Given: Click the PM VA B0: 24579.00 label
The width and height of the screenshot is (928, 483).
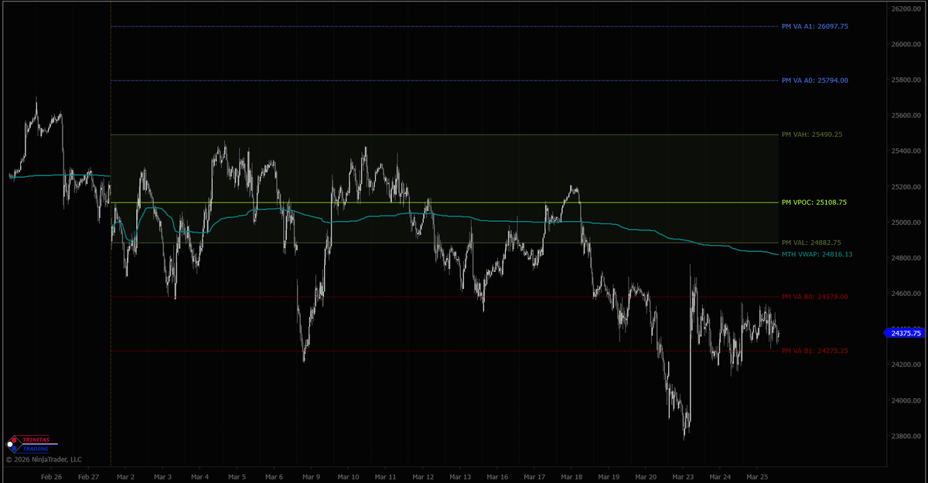Looking at the screenshot, I should 815,297.
